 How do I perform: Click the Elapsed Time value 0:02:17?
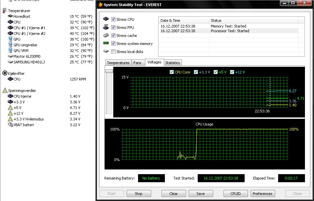(291, 178)
